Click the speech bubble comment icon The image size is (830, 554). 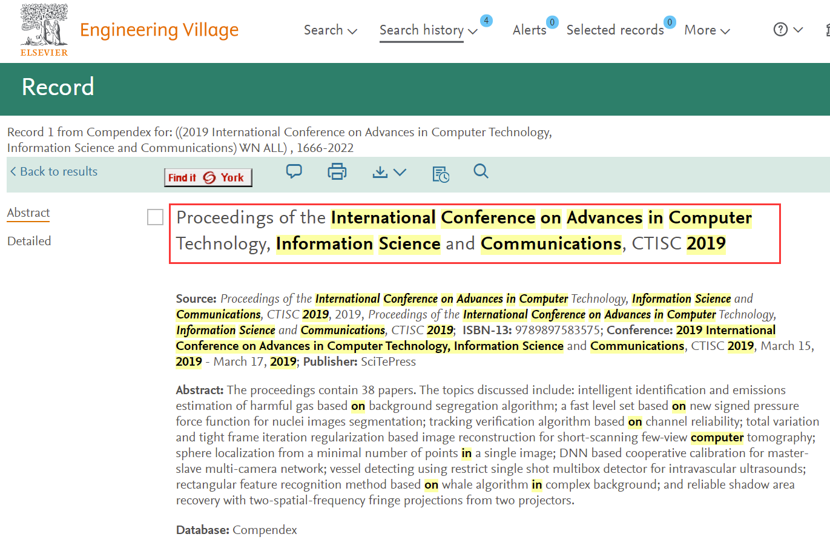coord(294,171)
